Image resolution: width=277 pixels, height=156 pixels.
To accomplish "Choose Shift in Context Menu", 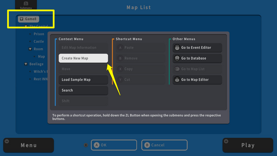I will (x=83, y=101).
